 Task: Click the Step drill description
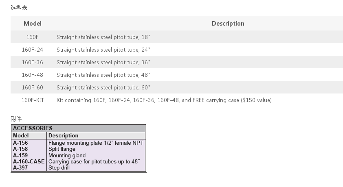59,167
